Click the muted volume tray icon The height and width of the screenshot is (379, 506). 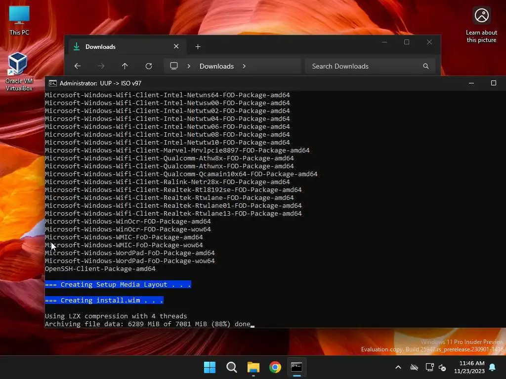(442, 367)
